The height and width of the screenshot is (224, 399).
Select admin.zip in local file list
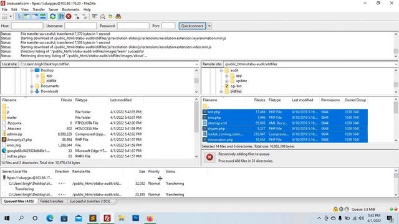(14, 134)
